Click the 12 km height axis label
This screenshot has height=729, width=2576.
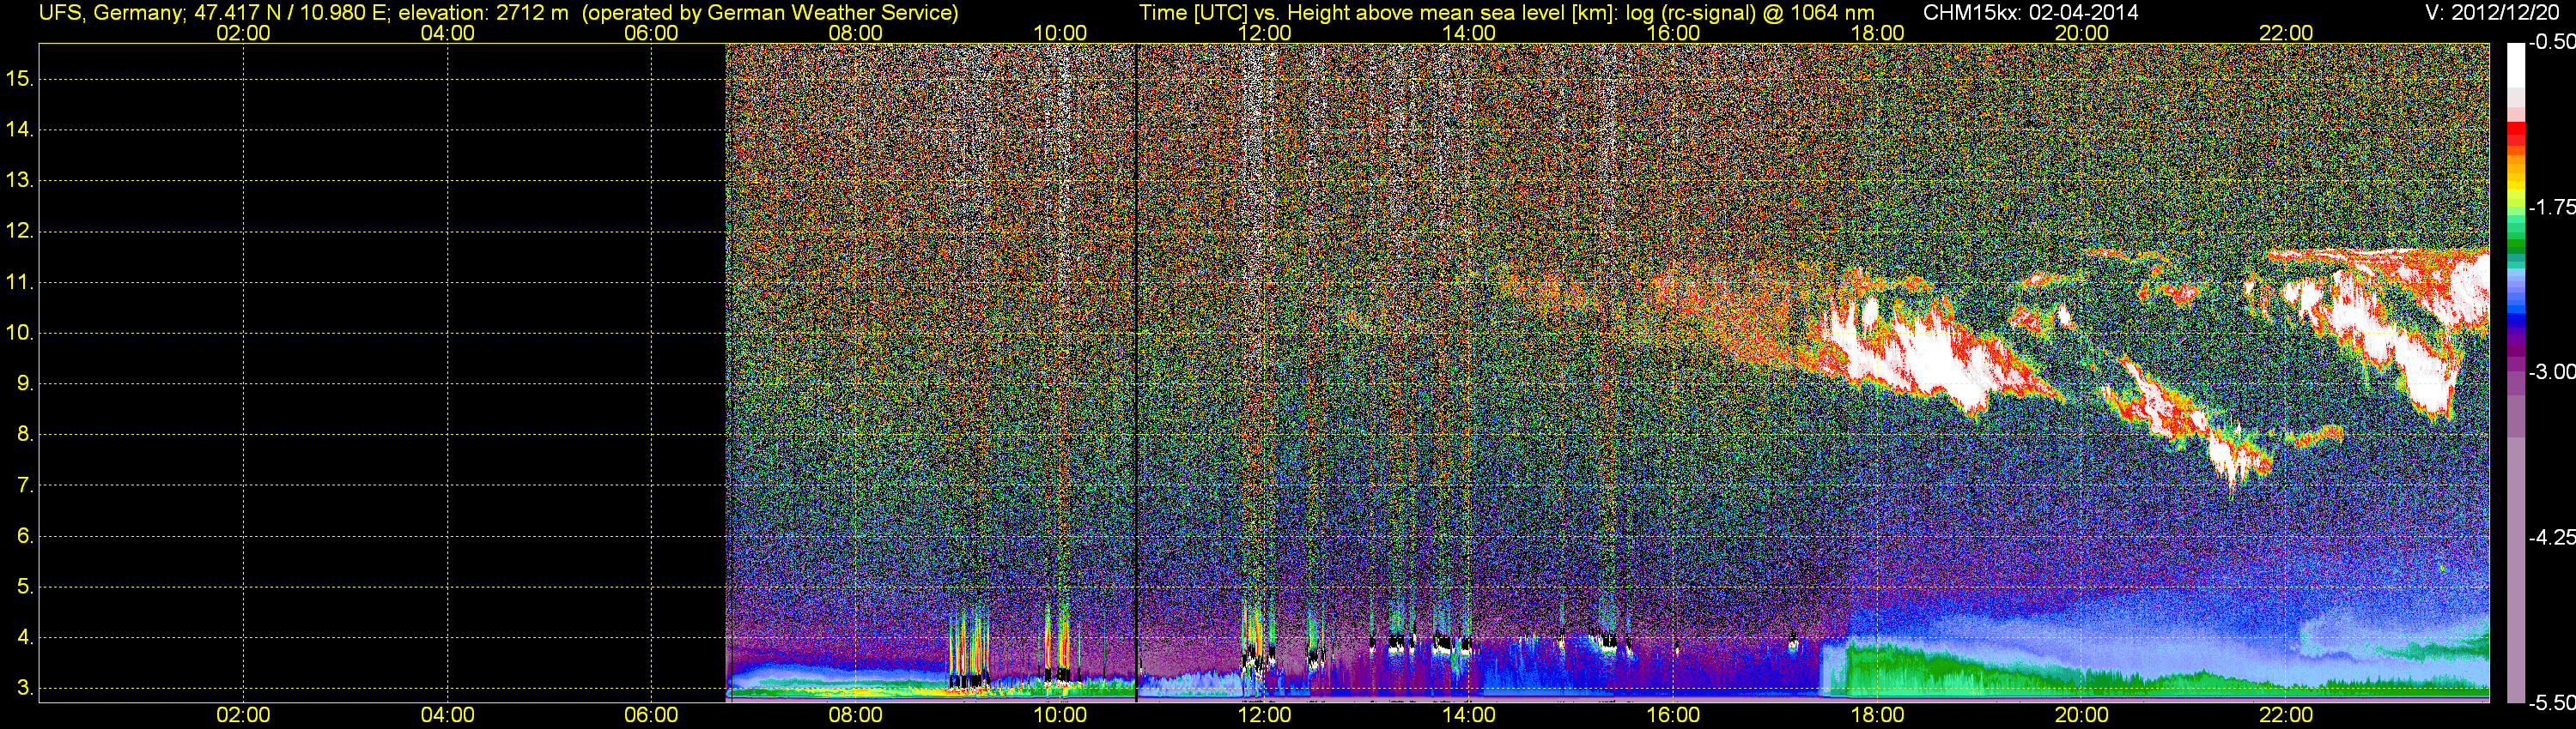[19, 231]
